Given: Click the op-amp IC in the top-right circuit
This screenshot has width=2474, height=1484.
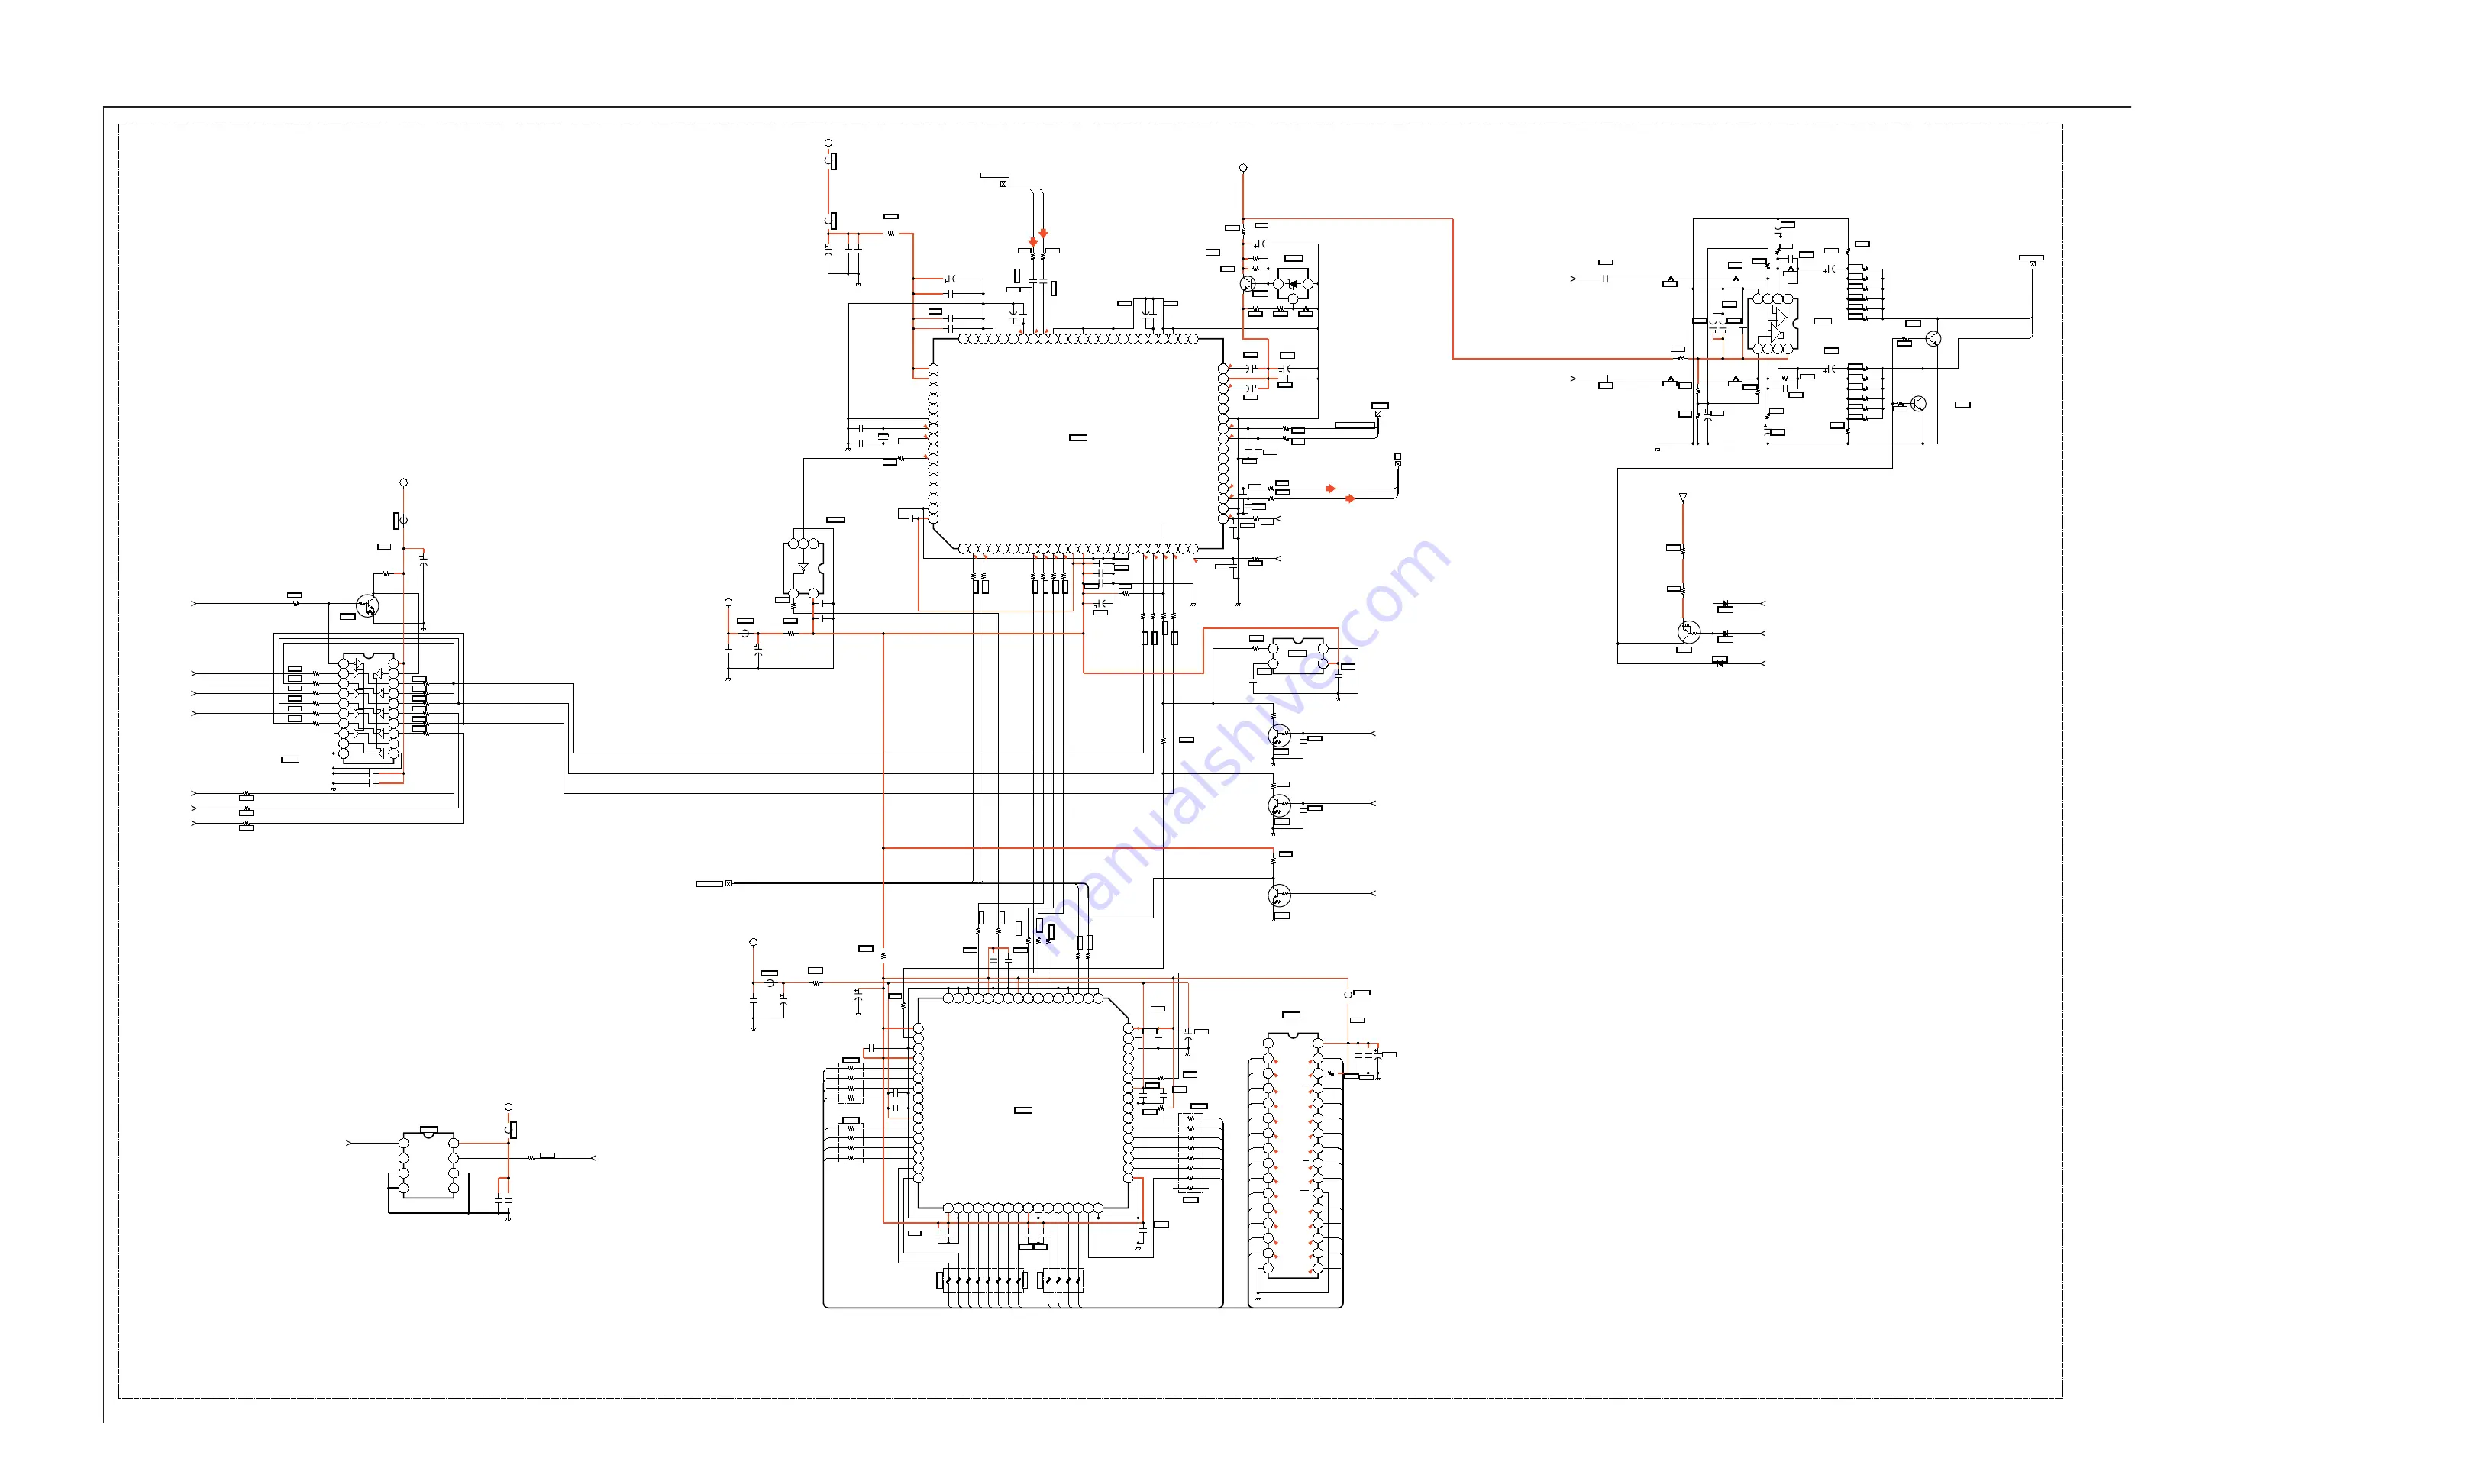Looking at the screenshot, I should tap(1772, 324).
